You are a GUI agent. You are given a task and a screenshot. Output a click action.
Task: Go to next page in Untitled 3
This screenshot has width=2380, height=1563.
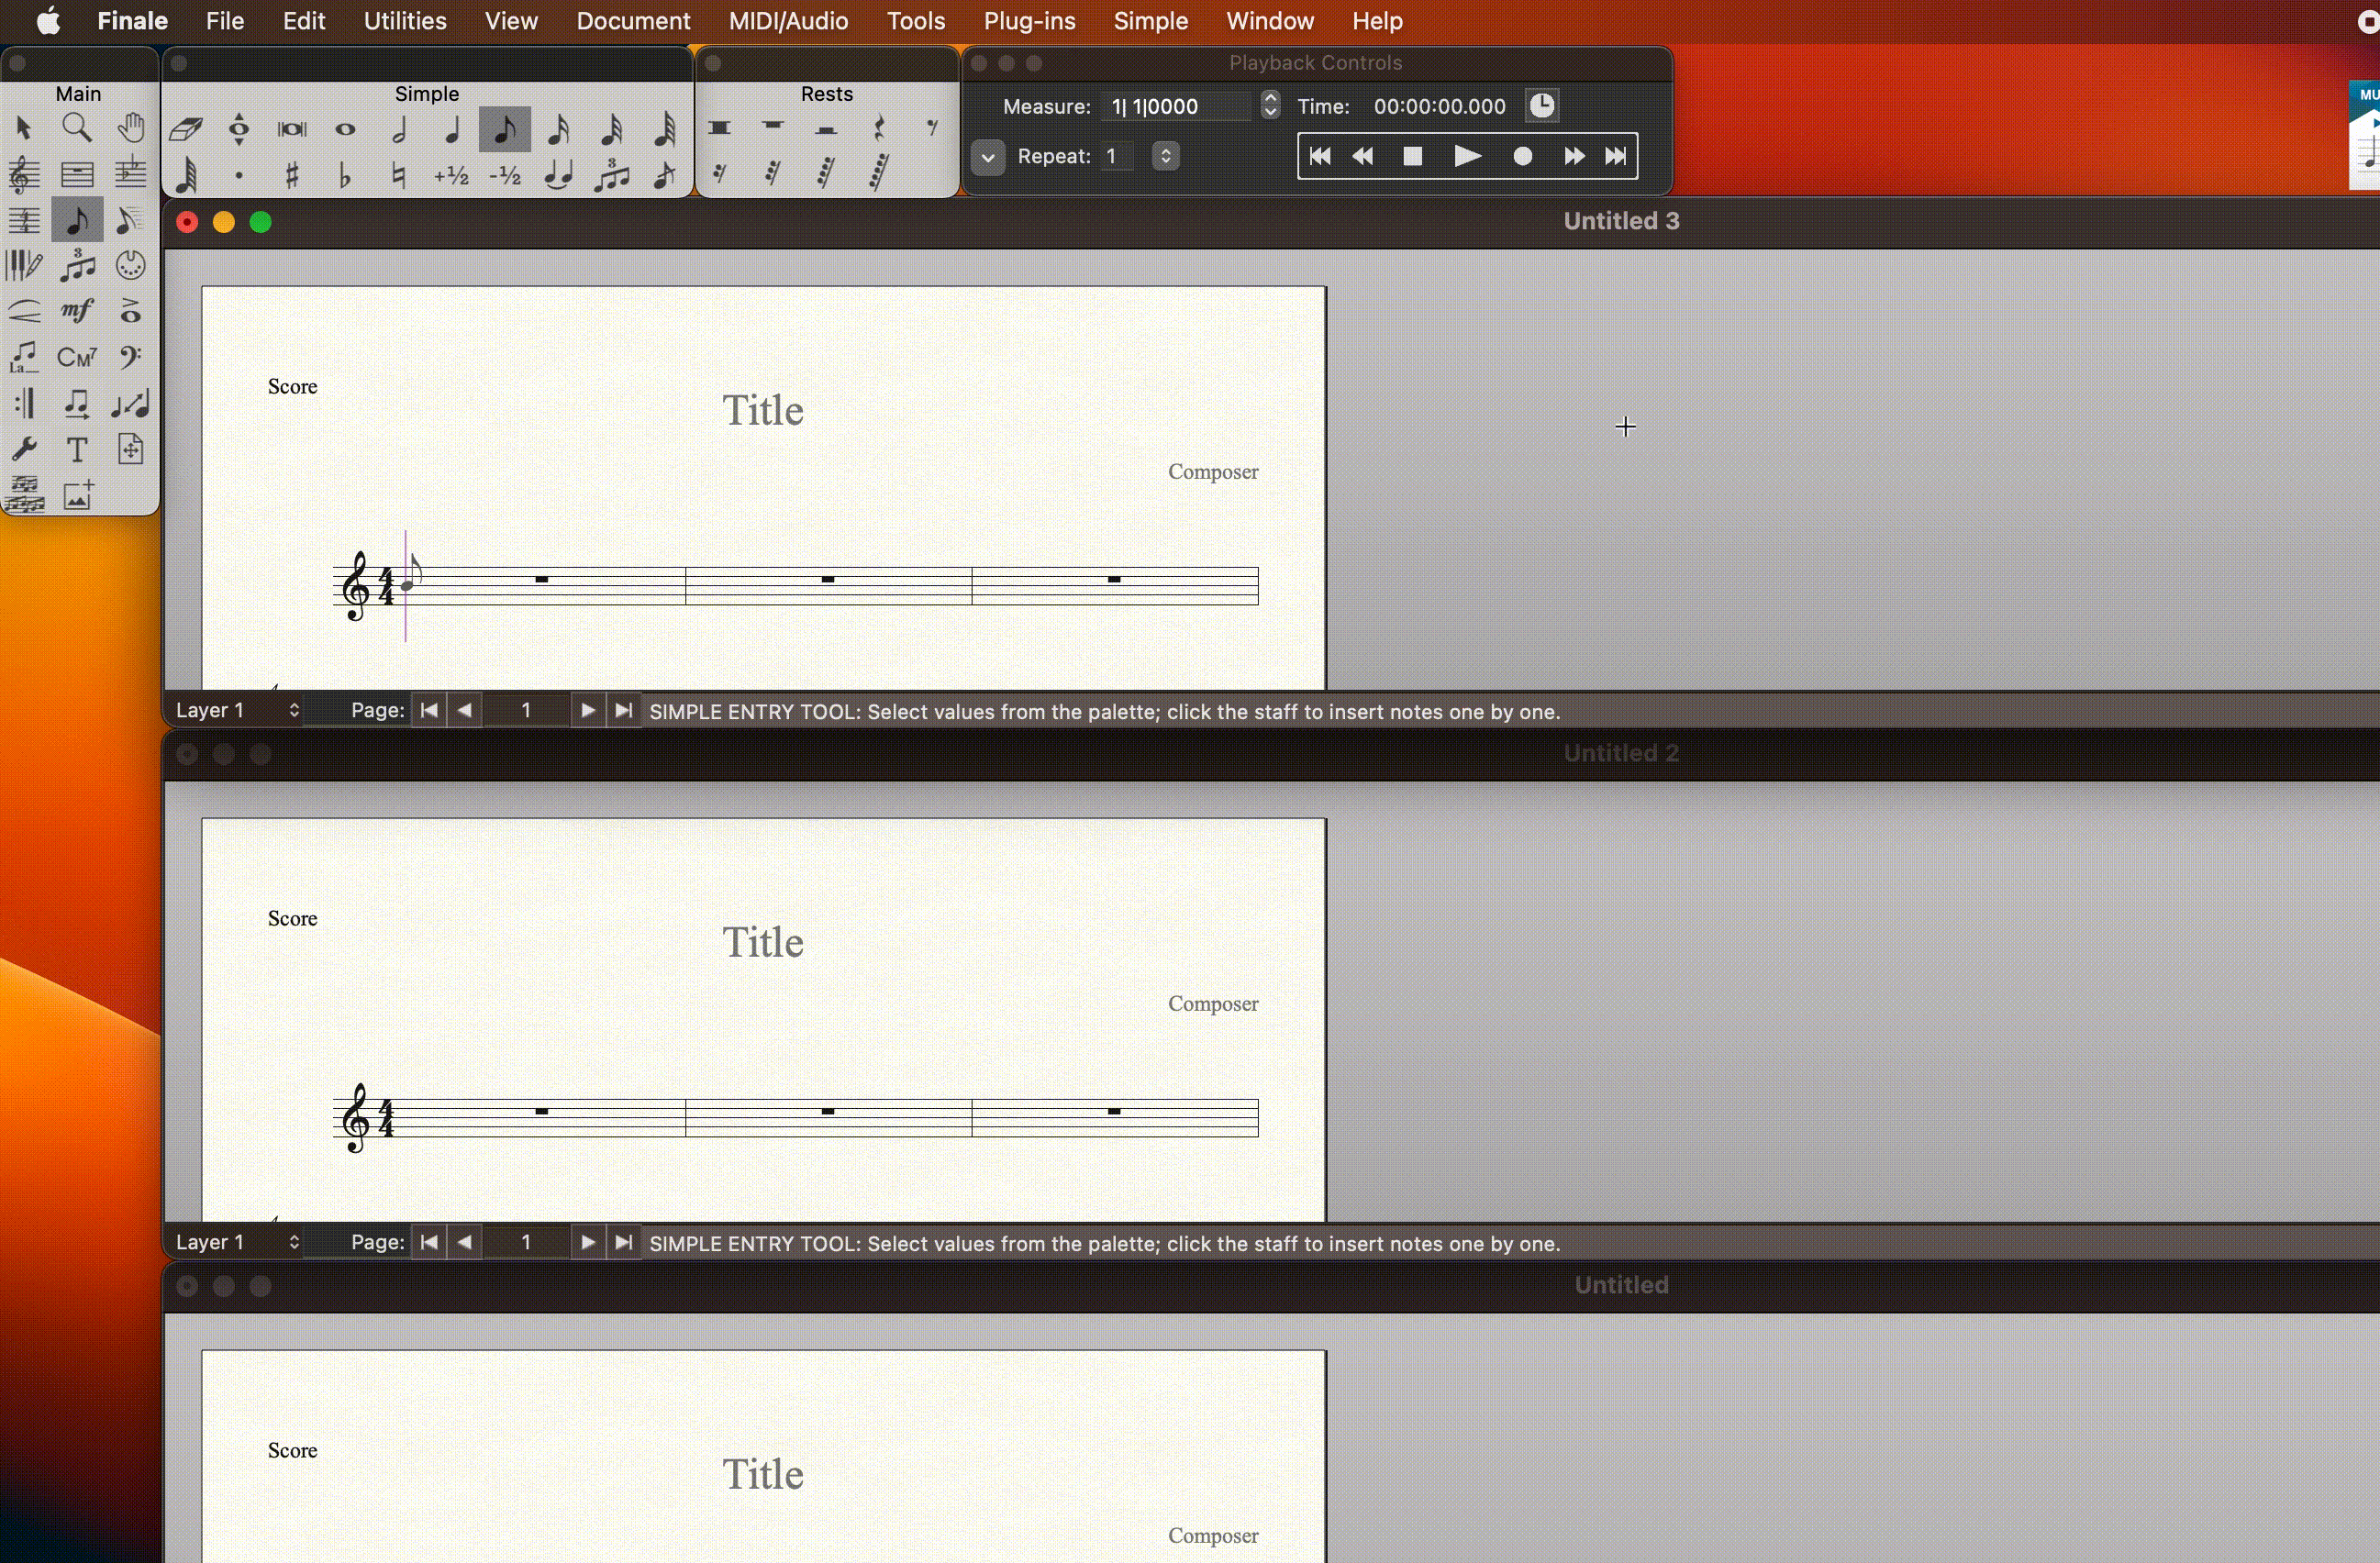tap(587, 711)
